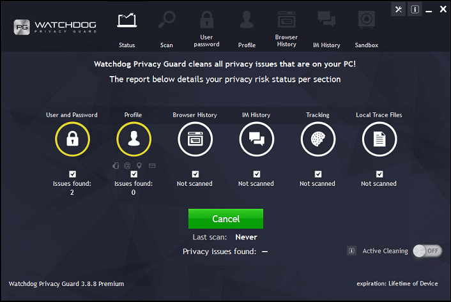Click the info icon beside Active Cleaning
The image size is (451, 302).
[x=351, y=251]
